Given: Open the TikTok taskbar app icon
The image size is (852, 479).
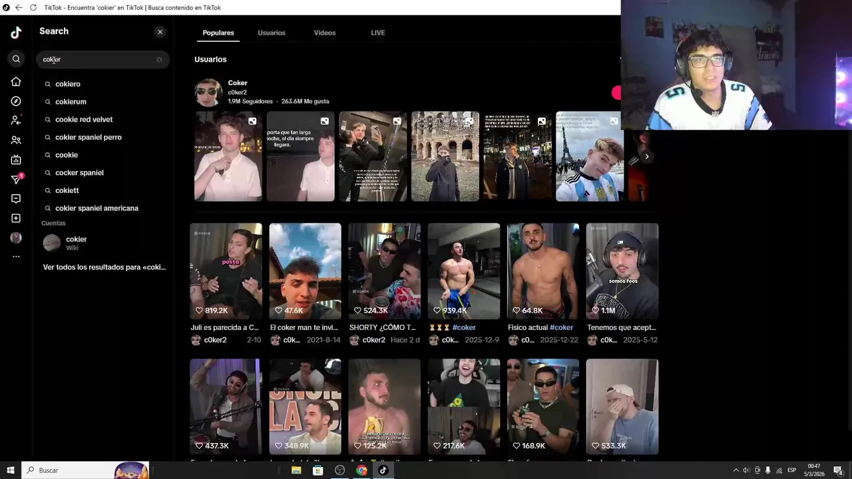Looking at the screenshot, I should pos(383,470).
